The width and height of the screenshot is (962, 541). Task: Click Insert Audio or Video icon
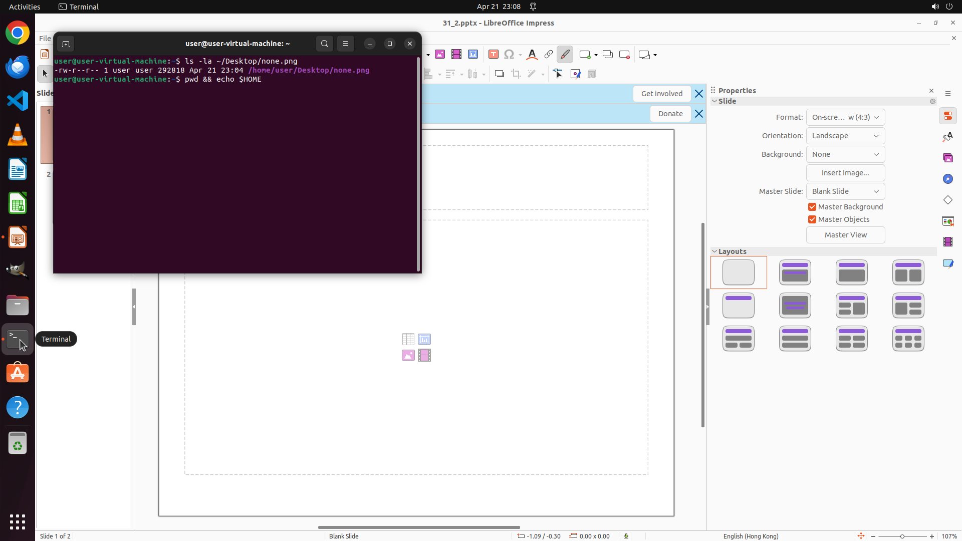click(x=456, y=55)
